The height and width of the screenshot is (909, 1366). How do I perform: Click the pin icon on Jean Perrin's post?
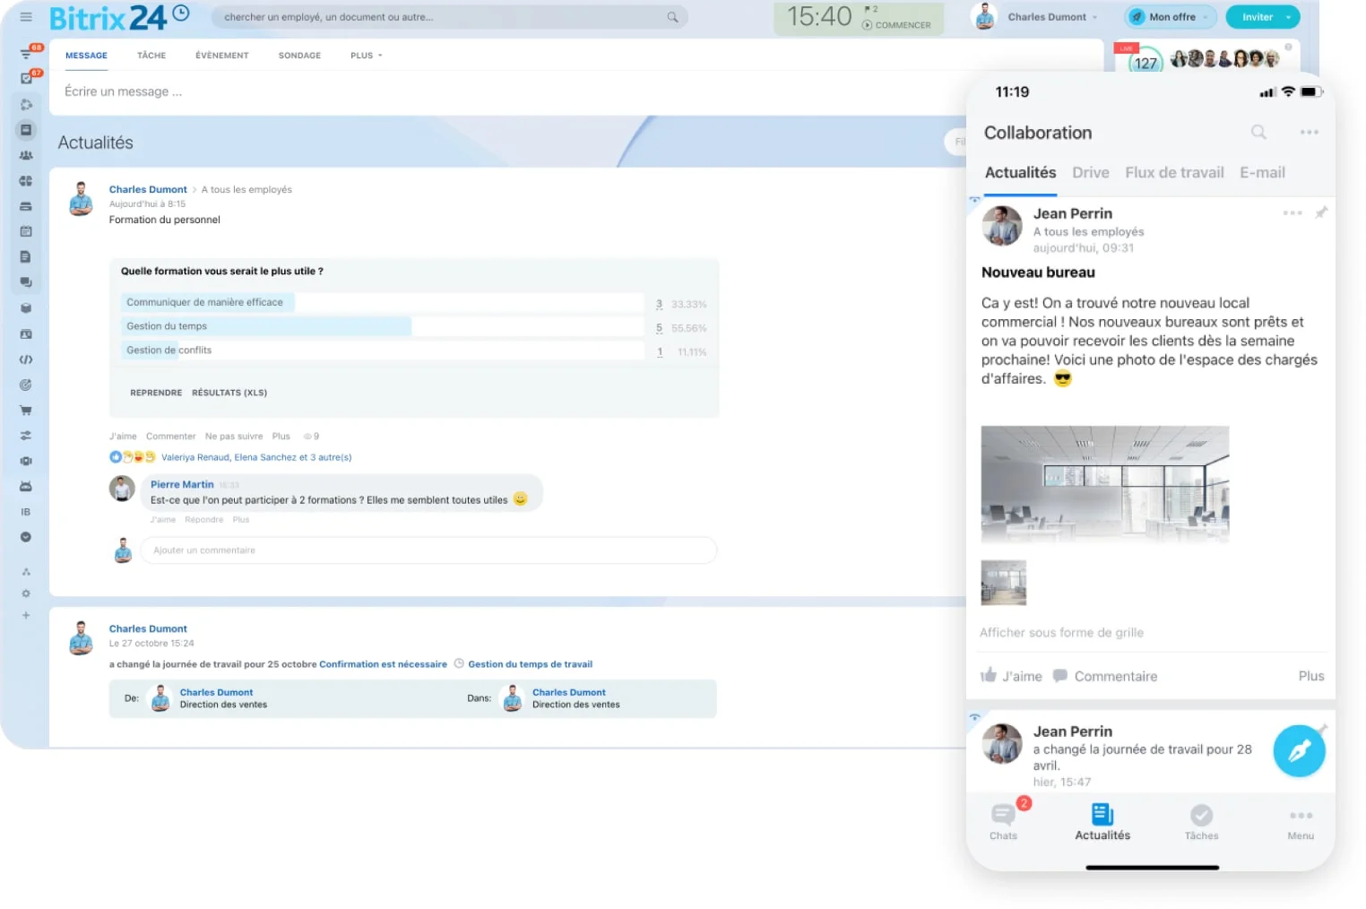(1322, 213)
